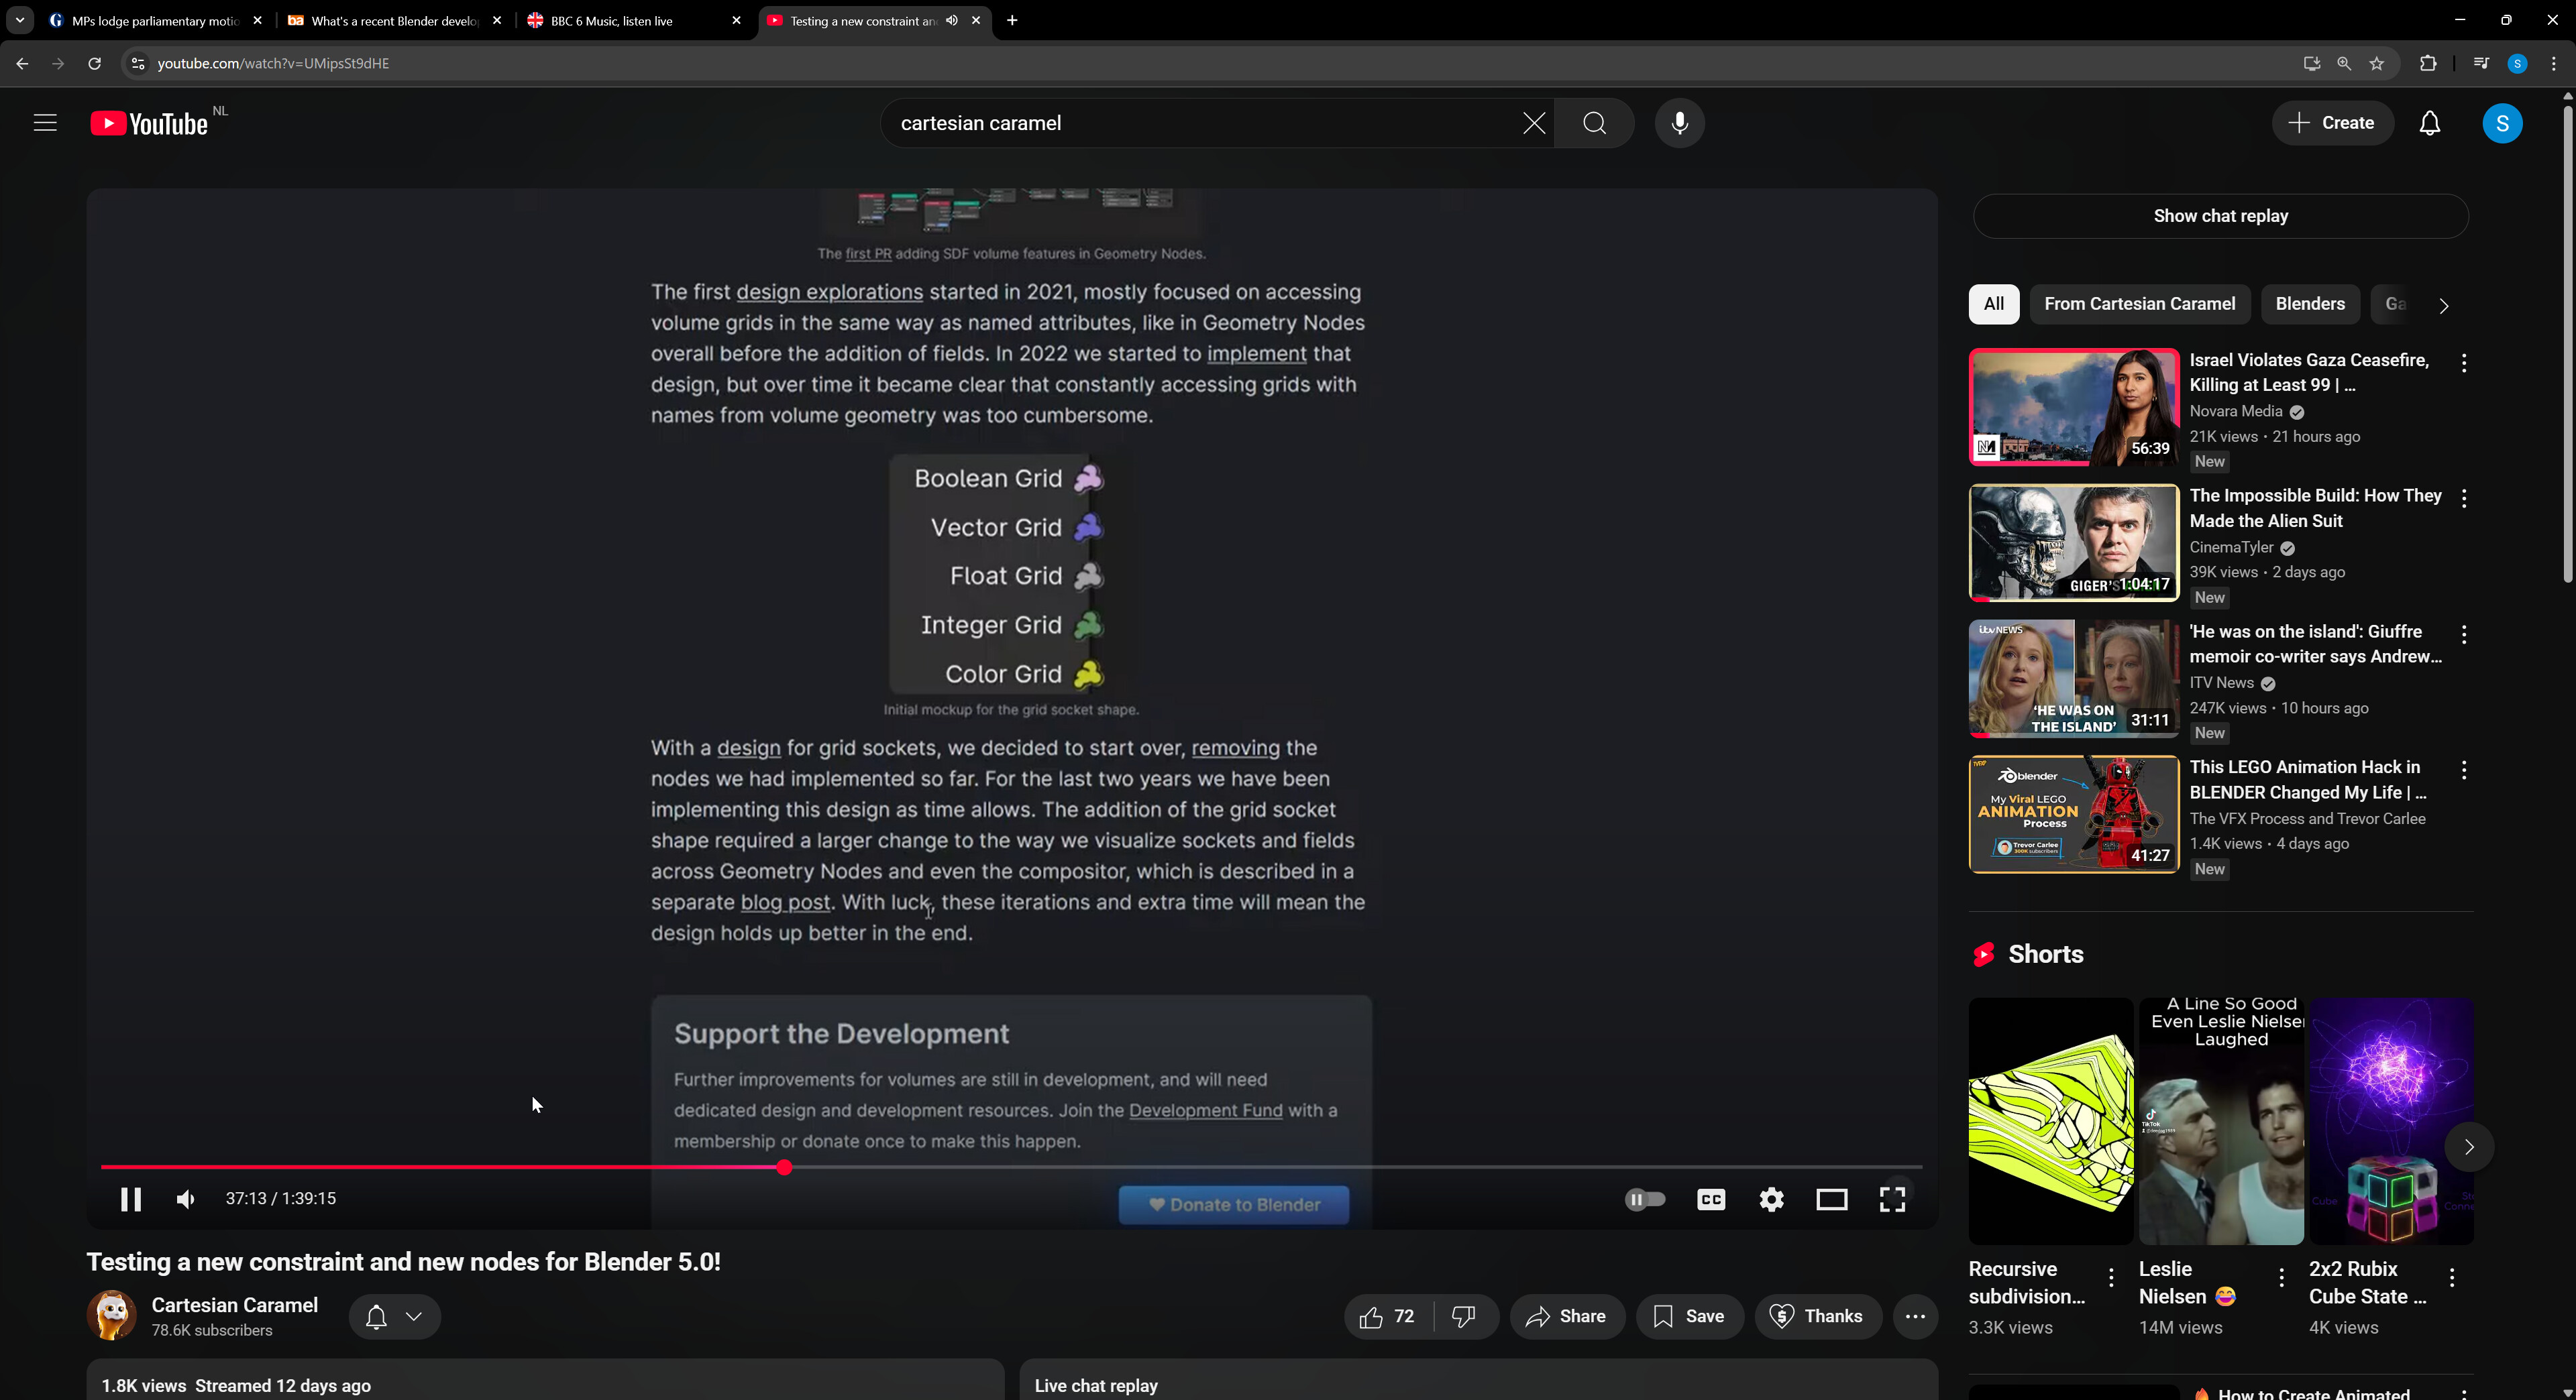Open options for the LEGO Animation Hack video
The width and height of the screenshot is (2576, 1400).
pyautogui.click(x=2463, y=770)
